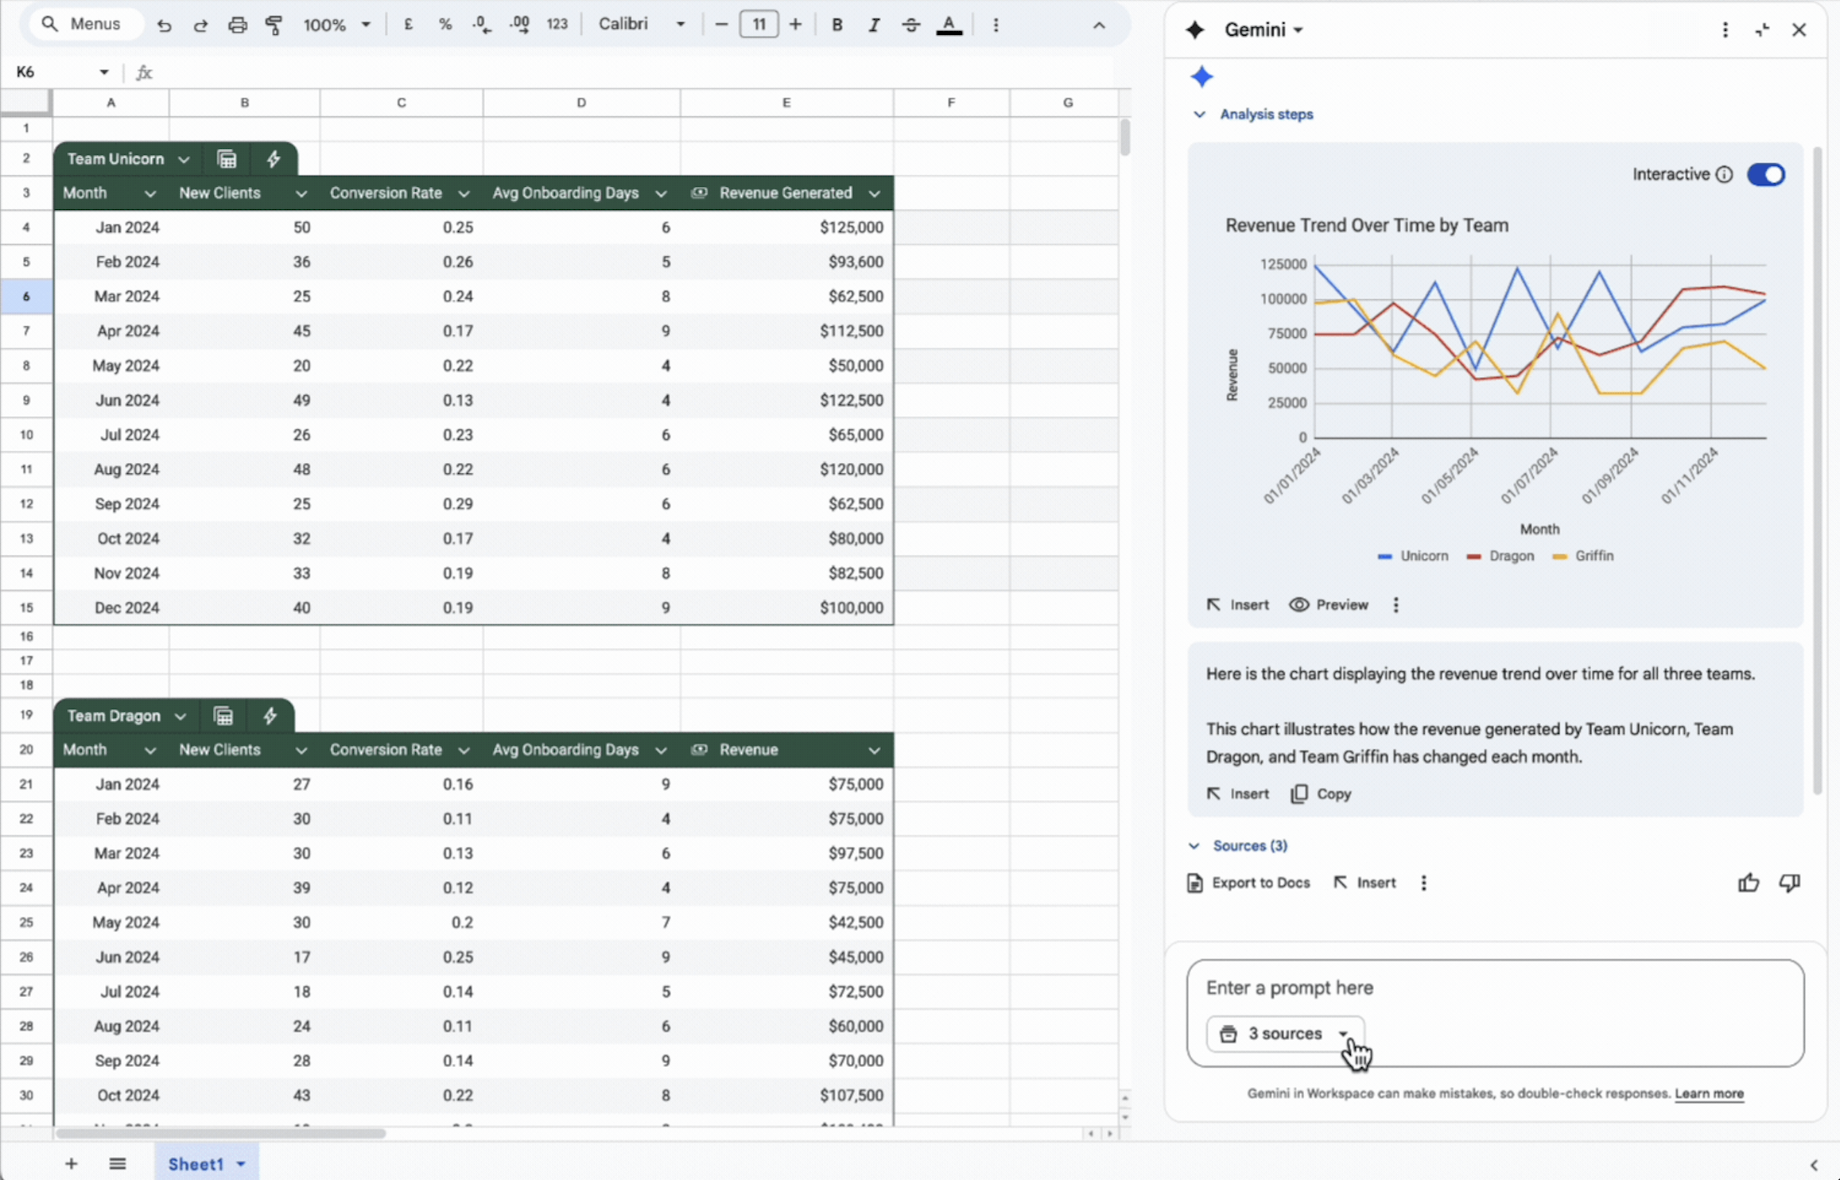
Task: Click the strikethrough formatting icon
Action: click(x=910, y=25)
